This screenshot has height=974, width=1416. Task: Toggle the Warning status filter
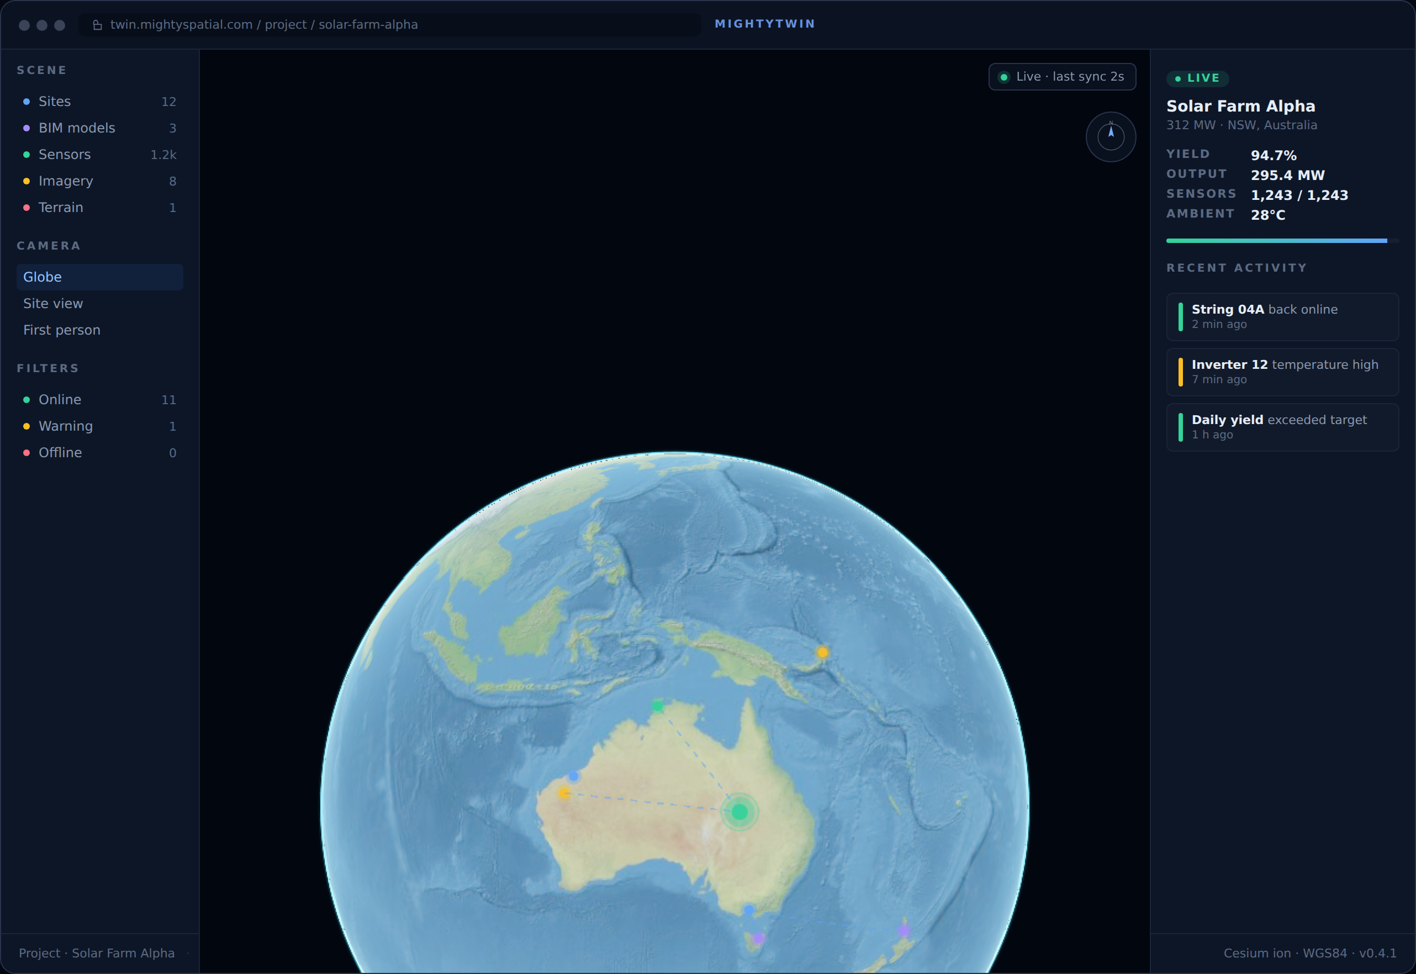(x=99, y=426)
